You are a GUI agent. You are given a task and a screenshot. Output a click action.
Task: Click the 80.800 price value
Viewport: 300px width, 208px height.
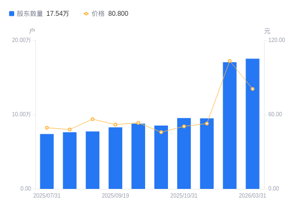click(118, 14)
